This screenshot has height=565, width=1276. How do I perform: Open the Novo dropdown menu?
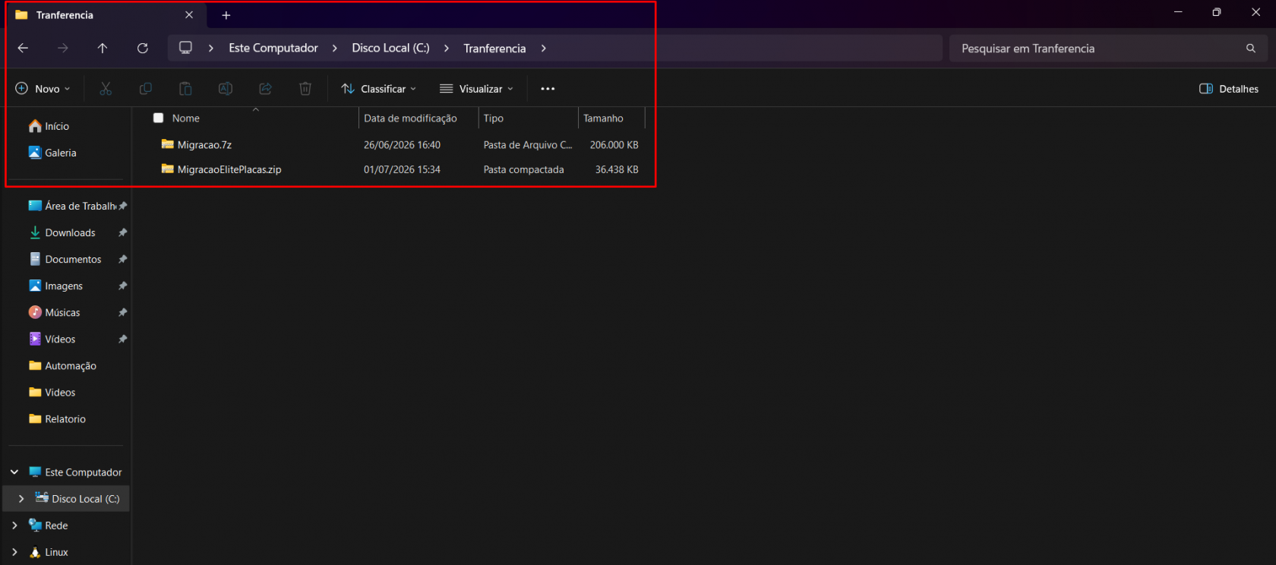tap(43, 89)
